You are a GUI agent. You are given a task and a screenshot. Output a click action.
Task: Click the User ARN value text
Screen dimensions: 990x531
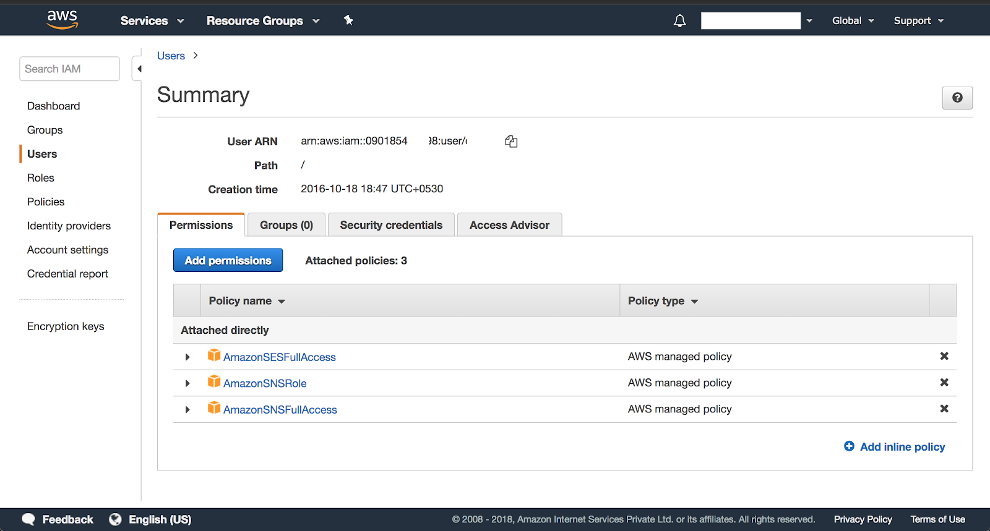point(384,141)
